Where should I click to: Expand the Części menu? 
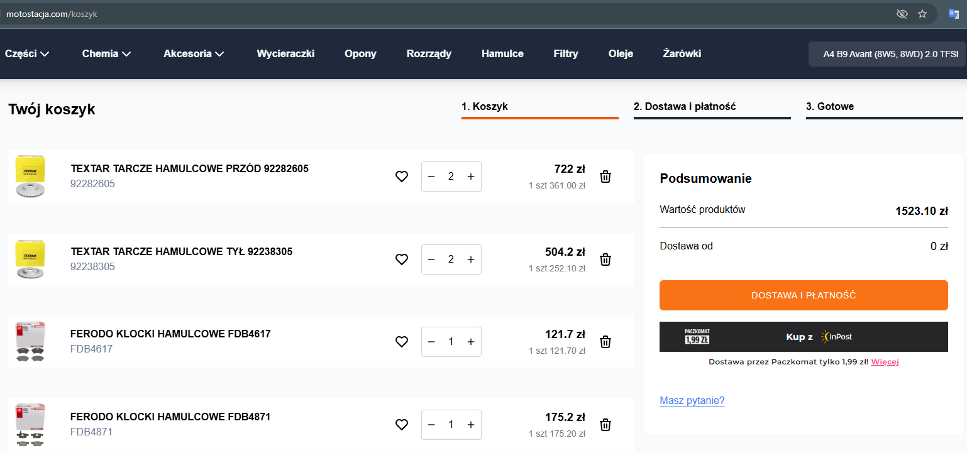pyautogui.click(x=27, y=54)
